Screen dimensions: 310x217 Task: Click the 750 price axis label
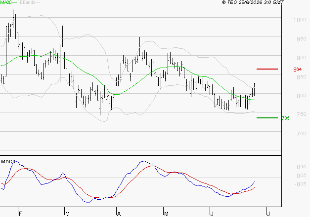(x=302, y=114)
